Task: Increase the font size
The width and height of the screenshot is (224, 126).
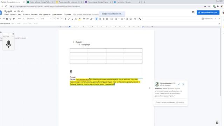Action: (62, 19)
